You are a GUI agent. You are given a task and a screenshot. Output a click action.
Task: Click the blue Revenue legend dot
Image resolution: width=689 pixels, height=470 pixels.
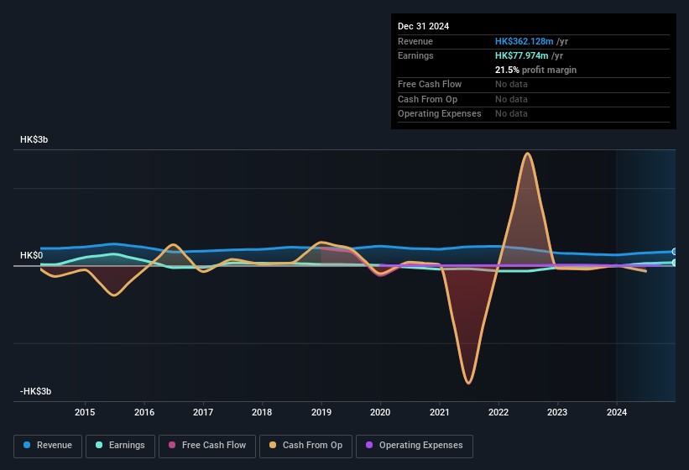28,446
